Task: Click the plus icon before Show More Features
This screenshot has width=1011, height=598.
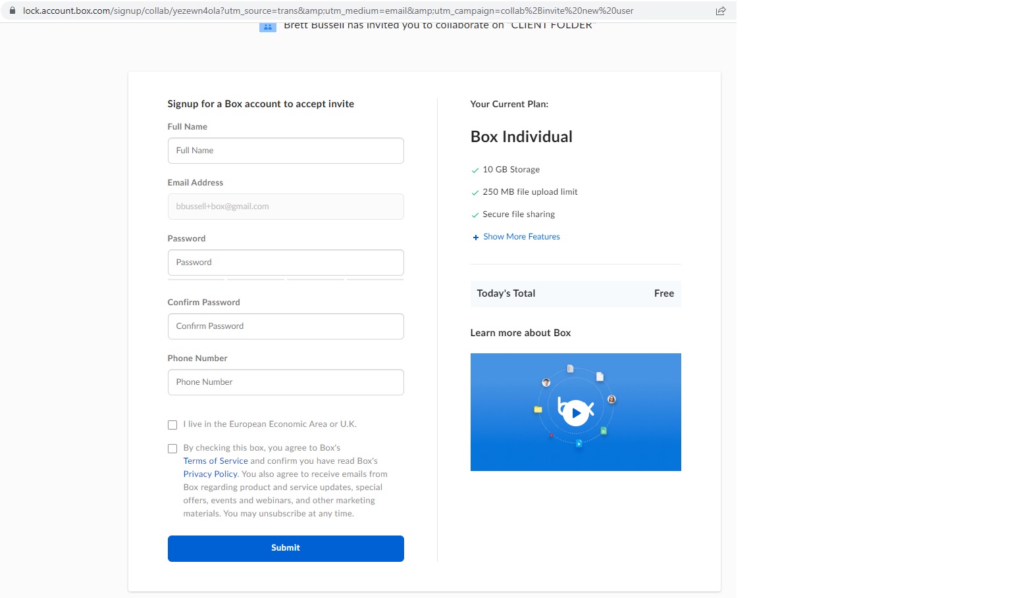Action: [x=475, y=237]
